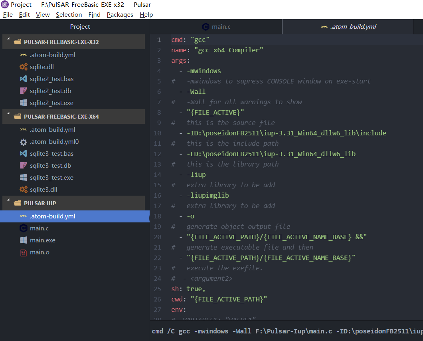The height and width of the screenshot is (341, 423).
Task: Select sqlite3.dll file
Action: point(43,189)
